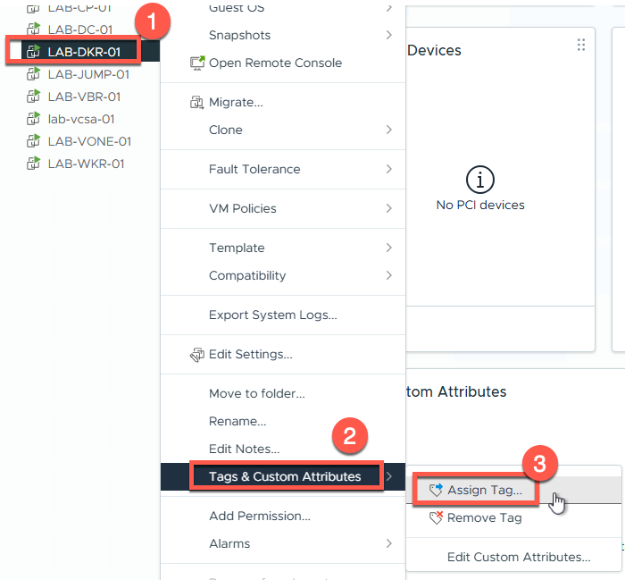Image resolution: width=625 pixels, height=580 pixels.
Task: Select LAB-WKR-01 in the inventory tree
Action: click(86, 164)
